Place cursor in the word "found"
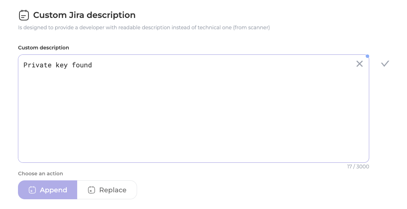 [82, 65]
